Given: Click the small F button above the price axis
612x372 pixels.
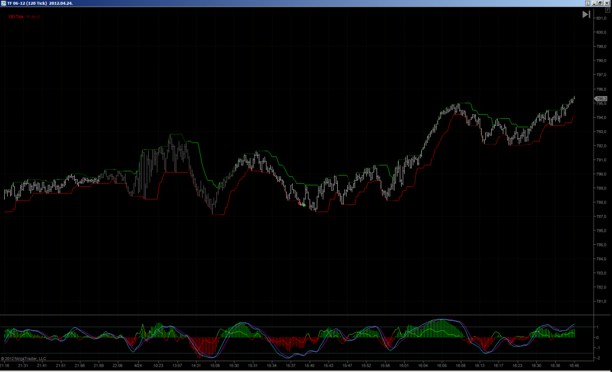Looking at the screenshot, I should pos(608,10).
